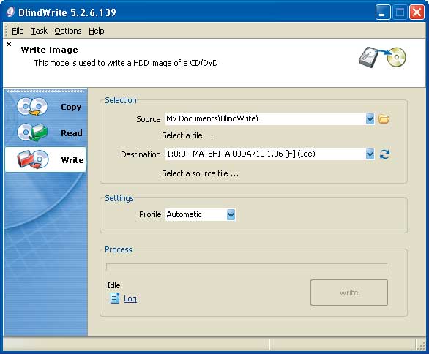Open the Log link
The width and height of the screenshot is (429, 354).
[130, 298]
